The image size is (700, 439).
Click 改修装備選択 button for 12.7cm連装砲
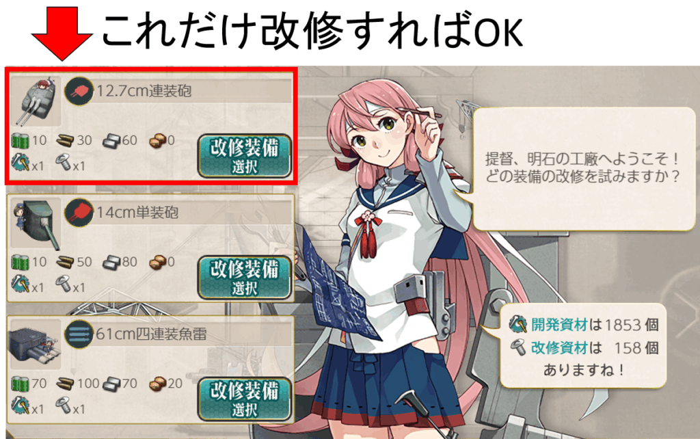click(245, 156)
